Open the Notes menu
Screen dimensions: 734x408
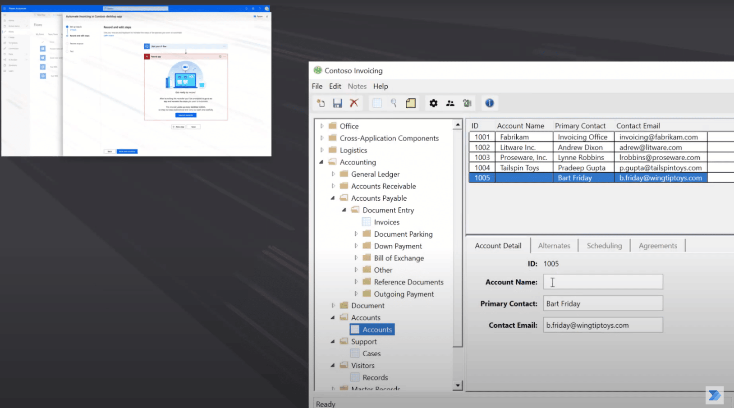point(357,86)
